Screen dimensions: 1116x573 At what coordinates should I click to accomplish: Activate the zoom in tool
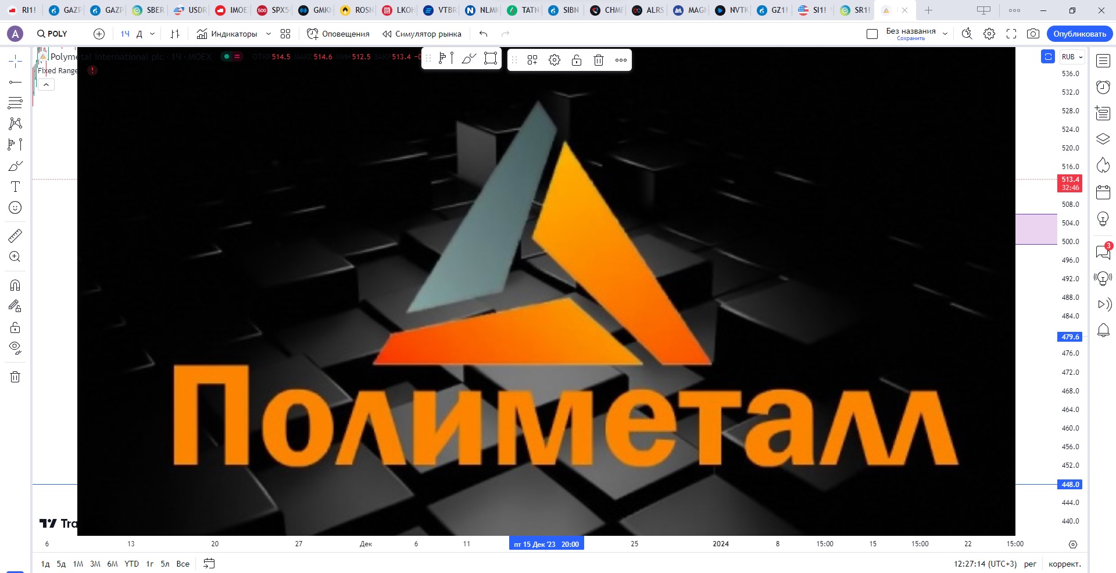point(15,256)
